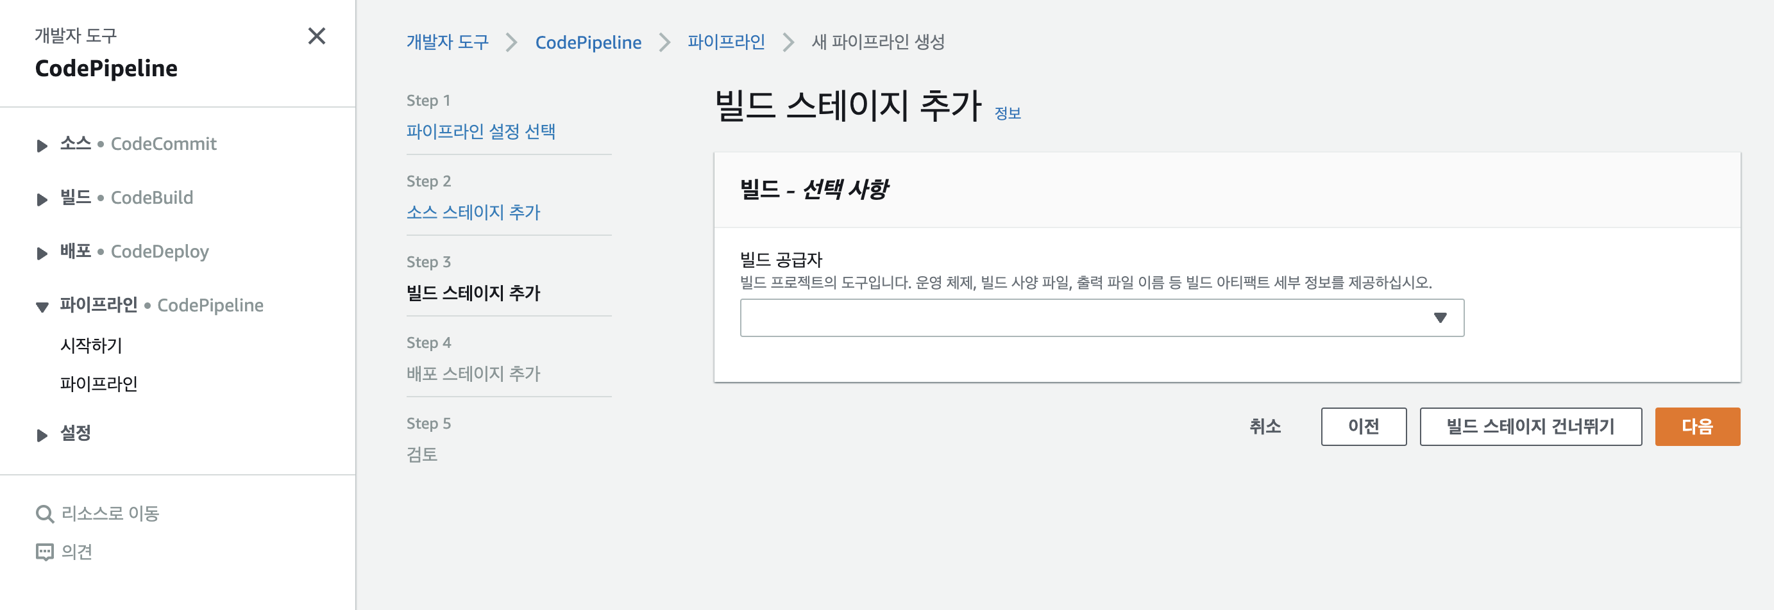Viewport: 1774px width, 610px height.
Task: Open the 의견 feedback icon
Action: pyautogui.click(x=45, y=552)
